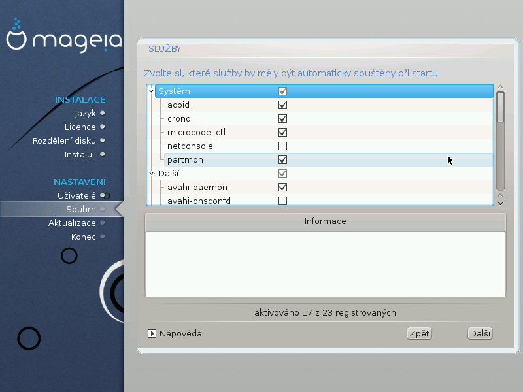Click the Jazyk installation step
Viewport: 523px width, 392px height.
coord(86,113)
